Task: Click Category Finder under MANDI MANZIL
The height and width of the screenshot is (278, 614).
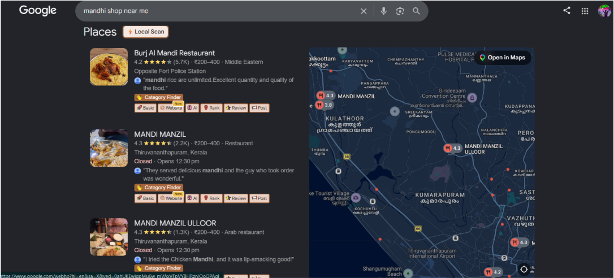Action: point(159,188)
